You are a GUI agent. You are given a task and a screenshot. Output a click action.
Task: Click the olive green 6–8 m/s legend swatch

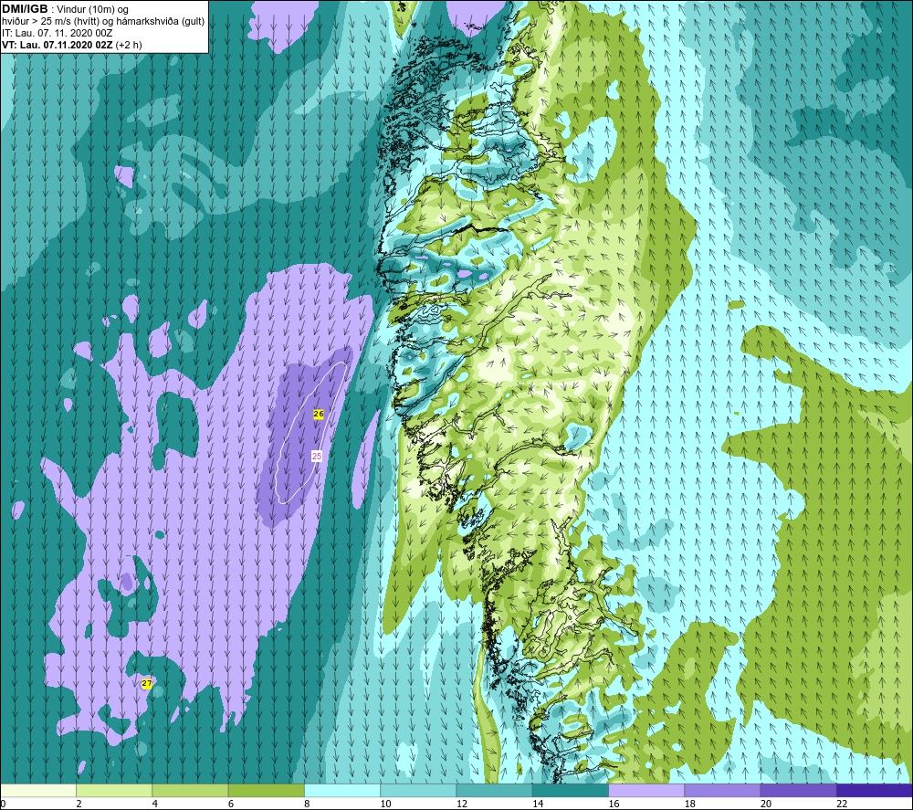[266, 790]
